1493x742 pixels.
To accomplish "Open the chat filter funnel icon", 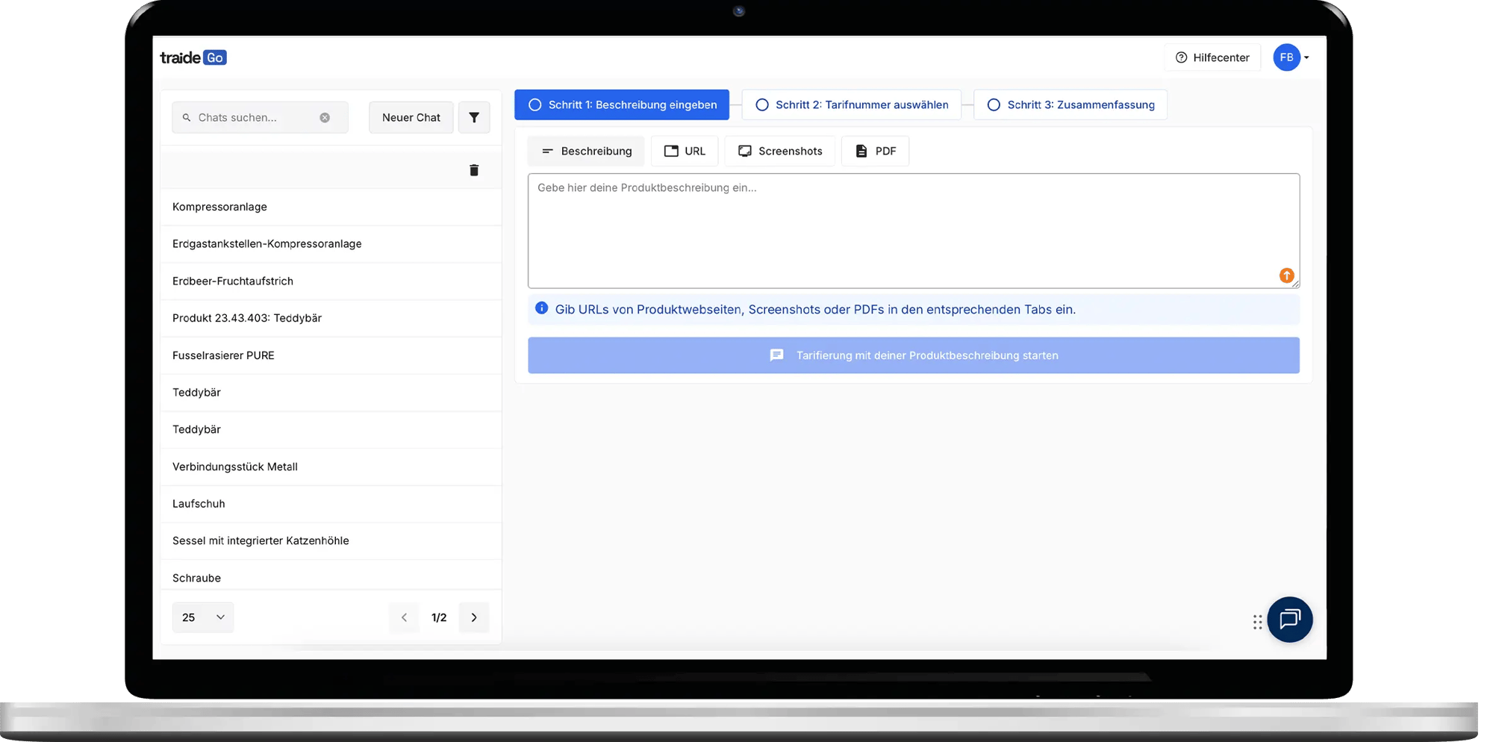I will click(x=474, y=117).
